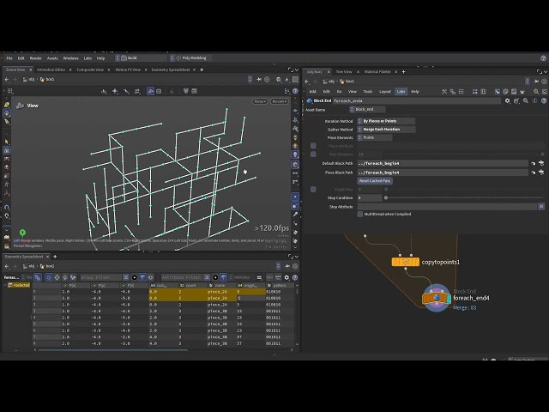Adjust the Single Pass slider handle
The height and width of the screenshot is (412, 549).
pos(386,189)
